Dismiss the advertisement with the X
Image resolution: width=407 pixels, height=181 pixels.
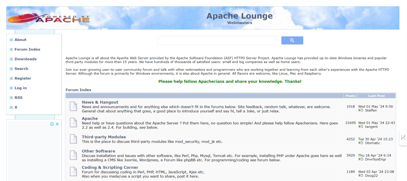57,124
